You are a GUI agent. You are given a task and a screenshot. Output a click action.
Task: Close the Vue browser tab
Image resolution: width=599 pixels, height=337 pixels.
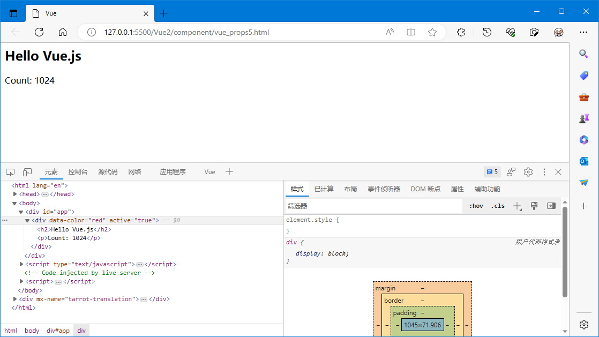point(146,14)
